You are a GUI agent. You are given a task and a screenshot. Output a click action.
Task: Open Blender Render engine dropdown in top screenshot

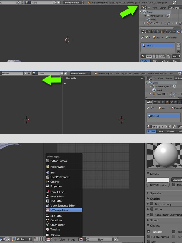(74, 2)
